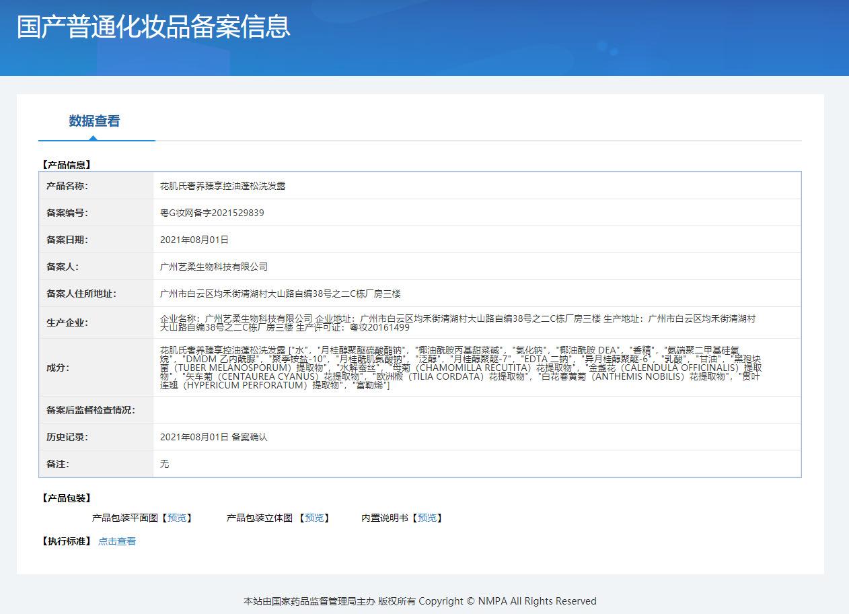Image resolution: width=849 pixels, height=614 pixels.
Task: Open the 产品包装平面图 预览 link
Action: pyautogui.click(x=178, y=518)
